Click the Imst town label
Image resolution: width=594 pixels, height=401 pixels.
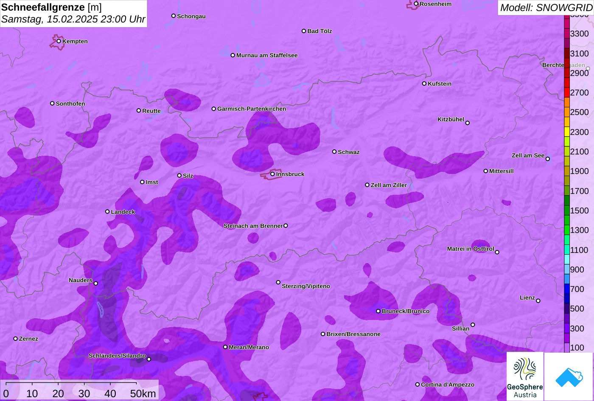point(152,182)
